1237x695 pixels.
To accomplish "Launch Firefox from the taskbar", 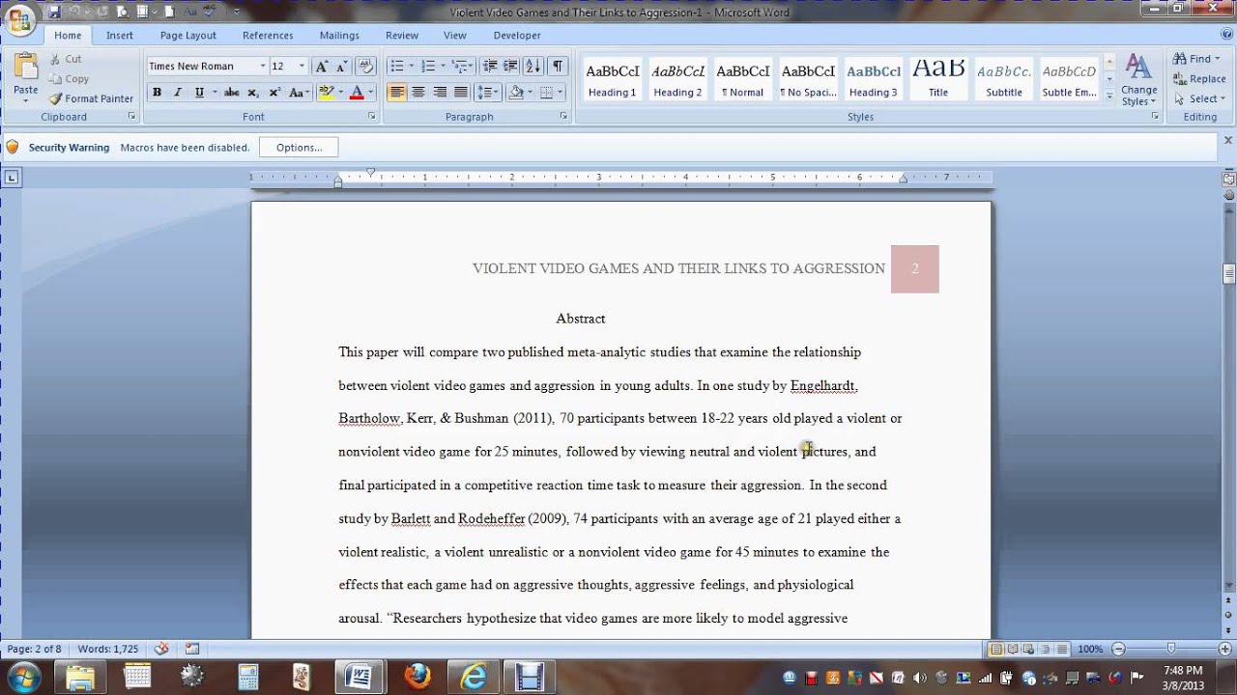I will (x=417, y=676).
